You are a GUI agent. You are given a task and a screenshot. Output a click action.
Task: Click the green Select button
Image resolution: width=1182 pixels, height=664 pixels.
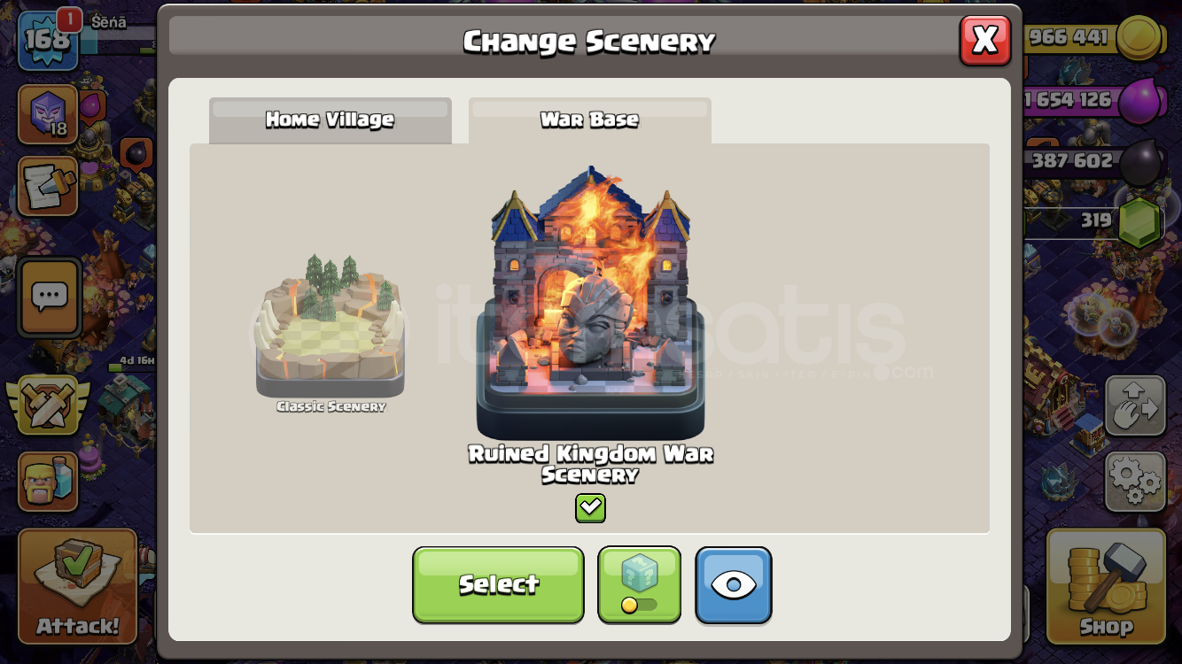pos(498,585)
